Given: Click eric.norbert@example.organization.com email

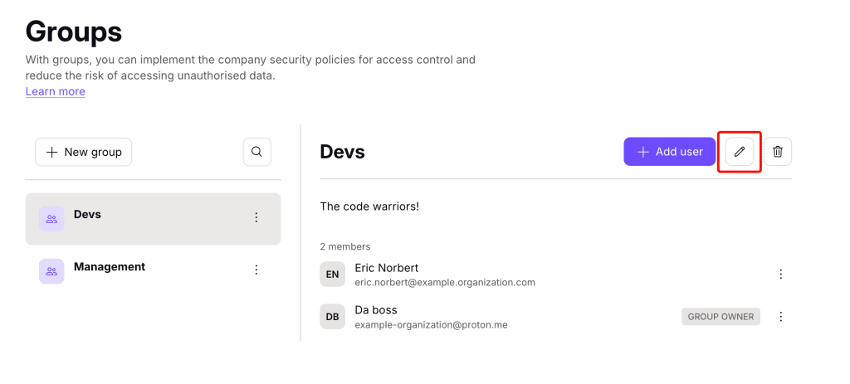Looking at the screenshot, I should pyautogui.click(x=445, y=282).
